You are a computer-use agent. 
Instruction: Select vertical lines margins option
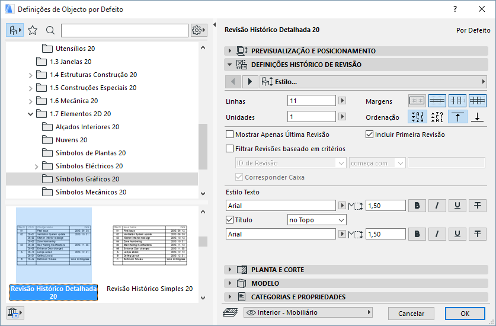click(x=457, y=101)
